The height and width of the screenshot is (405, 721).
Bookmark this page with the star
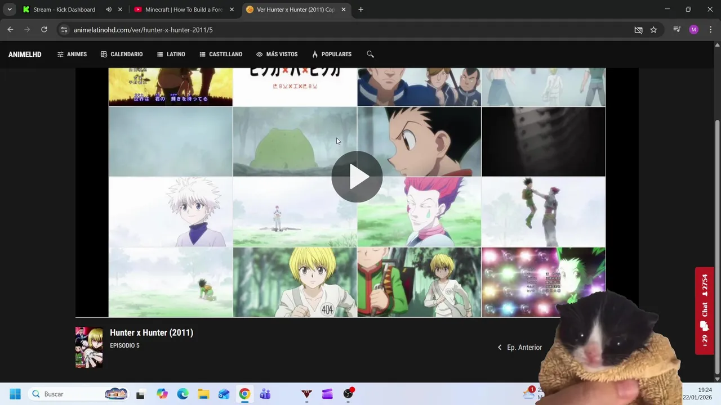pos(653,30)
